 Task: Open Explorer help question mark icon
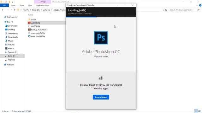pyautogui.click(x=200, y=5)
